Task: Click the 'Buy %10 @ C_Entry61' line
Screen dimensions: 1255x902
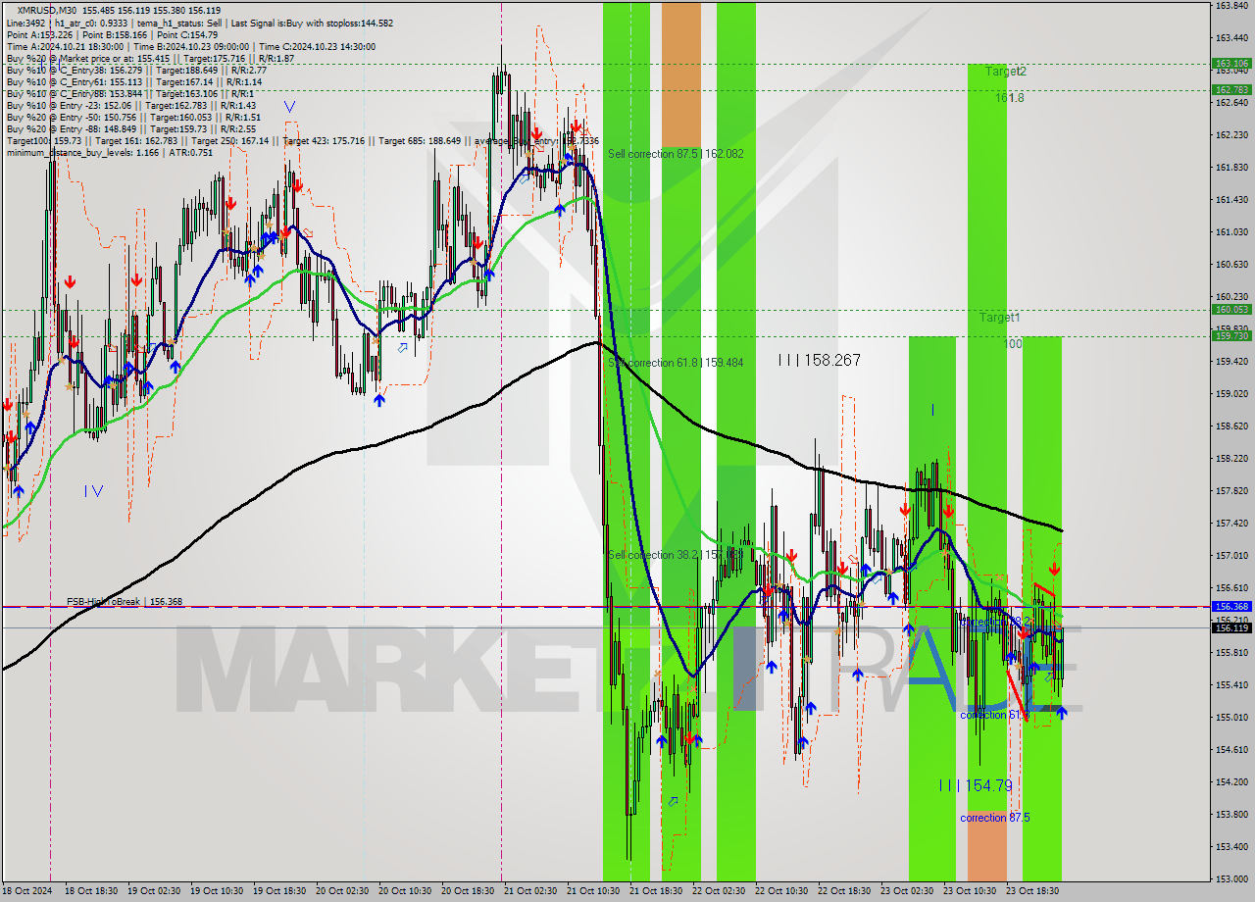Action: (x=134, y=81)
